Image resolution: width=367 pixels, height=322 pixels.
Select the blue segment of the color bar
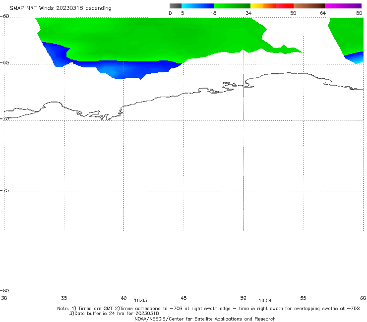pos(198,6)
